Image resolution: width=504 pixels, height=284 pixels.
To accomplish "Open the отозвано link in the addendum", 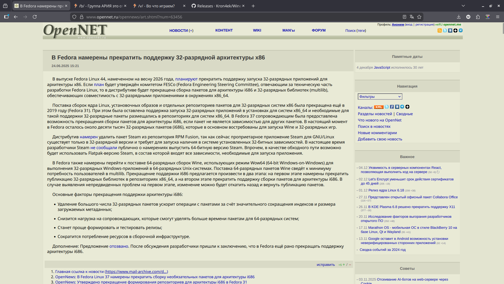I will coord(119,246).
